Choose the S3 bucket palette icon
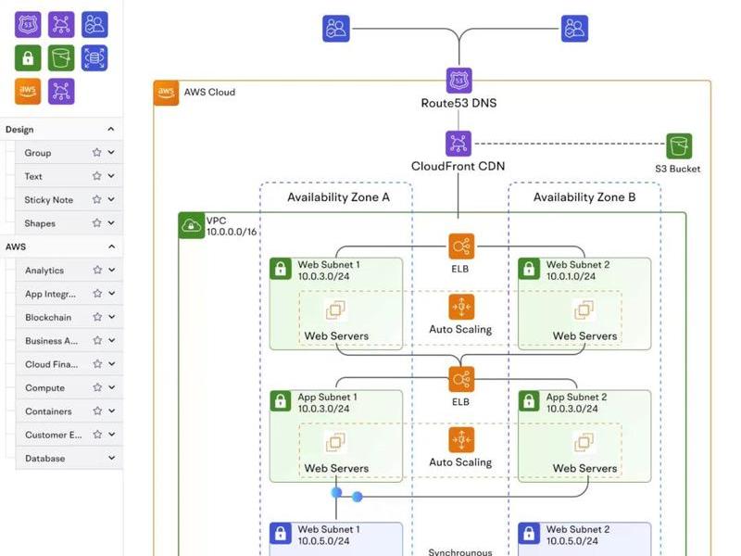741x556 pixels. 61,57
